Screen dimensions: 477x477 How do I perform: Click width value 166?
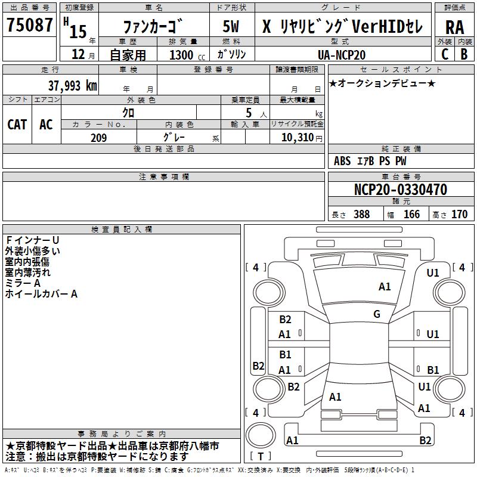coord(411,214)
